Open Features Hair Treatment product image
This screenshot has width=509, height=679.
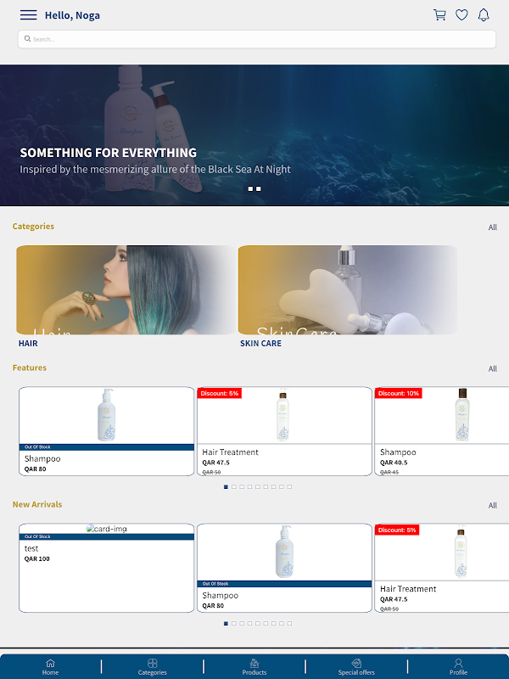point(283,415)
